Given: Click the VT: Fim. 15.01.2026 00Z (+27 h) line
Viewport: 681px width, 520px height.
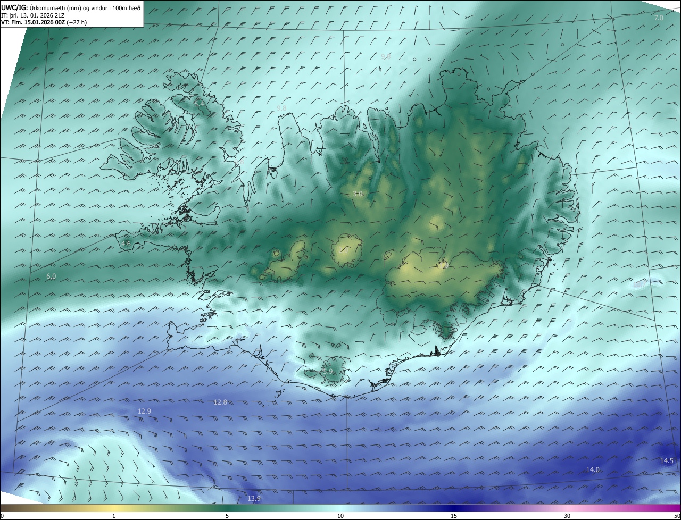Looking at the screenshot, I should click(x=45, y=22).
